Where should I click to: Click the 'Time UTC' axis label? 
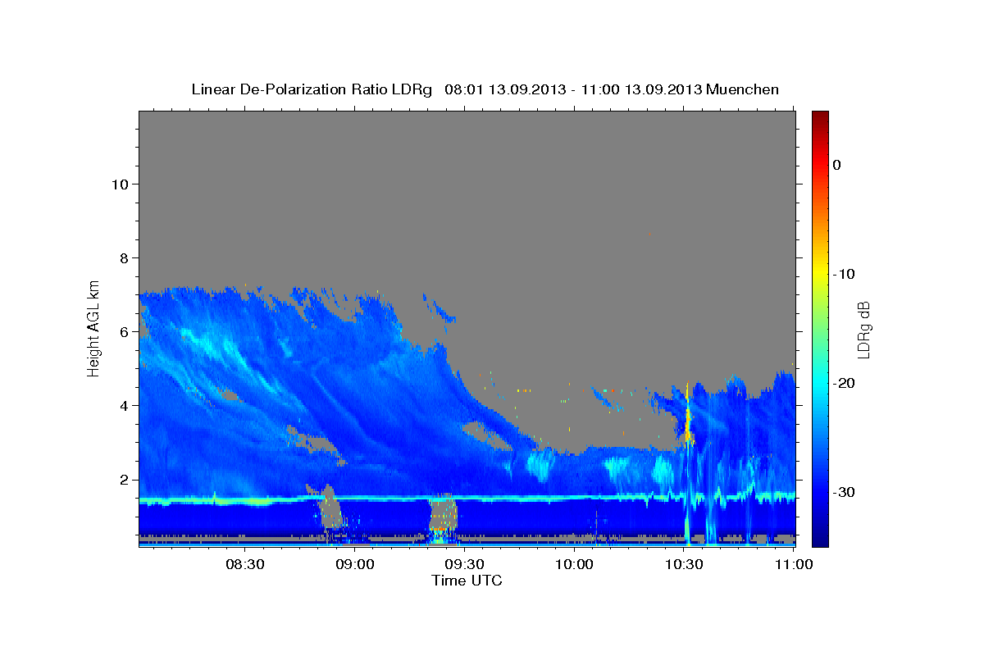467,581
